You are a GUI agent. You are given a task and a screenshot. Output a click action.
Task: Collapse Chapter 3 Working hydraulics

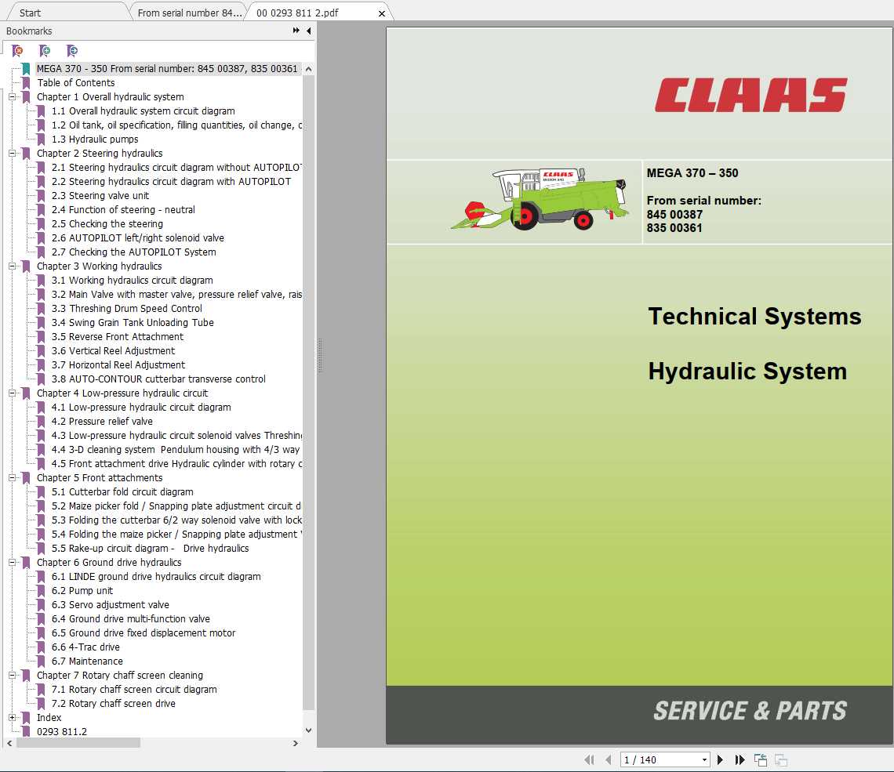tap(11, 266)
